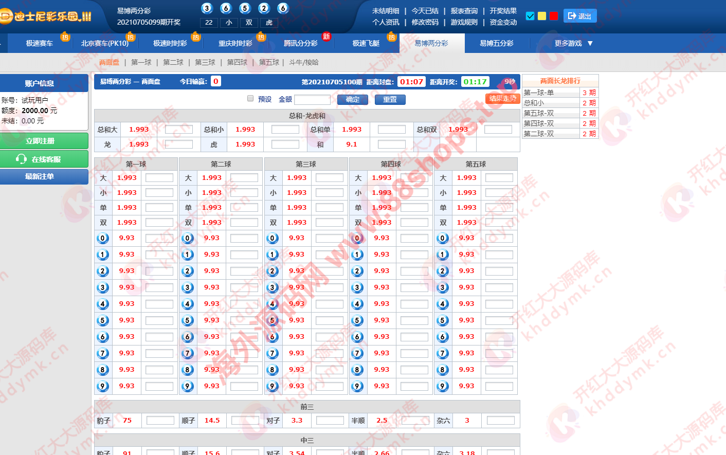Choose the yellow theme color swatch
Viewport: 726px width, 455px height.
point(542,16)
